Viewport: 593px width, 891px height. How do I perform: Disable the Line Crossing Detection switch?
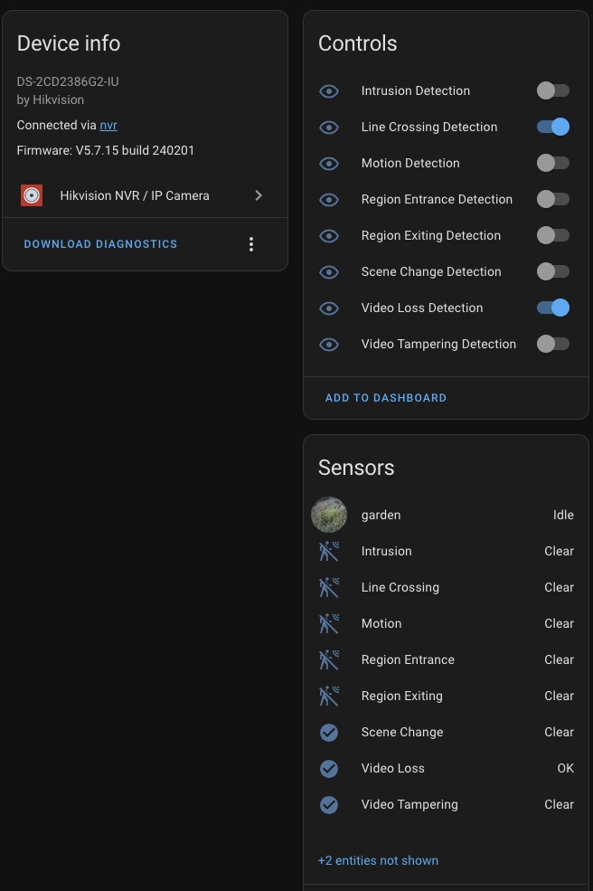[x=552, y=127]
